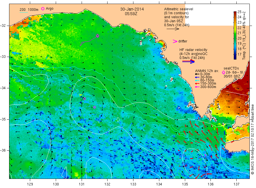The height and width of the screenshot is (188, 256).
Task: Click the '200 1000m' depth legend text
Action: click(x=29, y=10)
